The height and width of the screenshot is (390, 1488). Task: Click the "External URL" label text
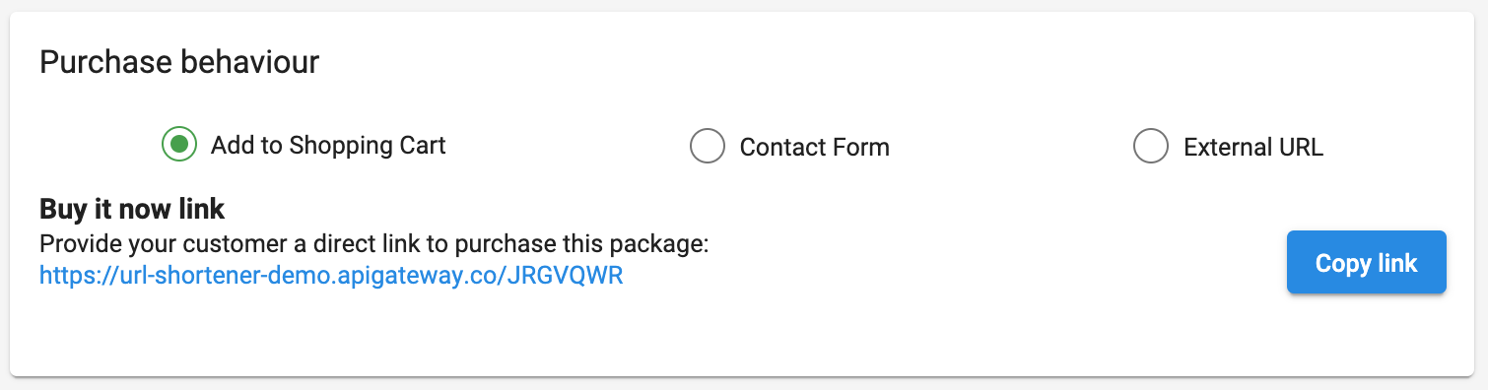click(1253, 148)
